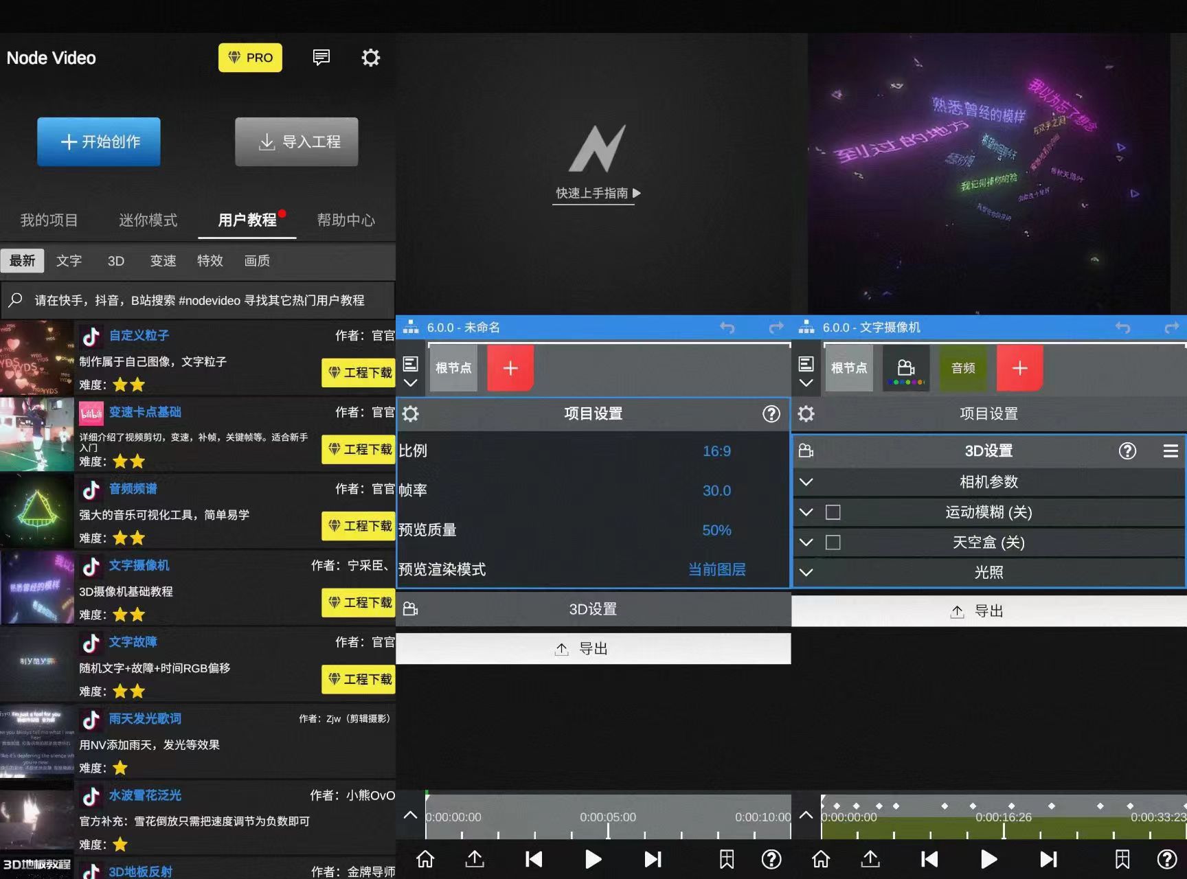The height and width of the screenshot is (879, 1187).
Task: Enable the 运动模糊 checkbox
Action: coord(833,512)
